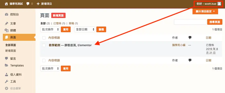Click 新增項目 in admin bar
The height and width of the screenshot is (93, 225).
click(x=46, y=4)
